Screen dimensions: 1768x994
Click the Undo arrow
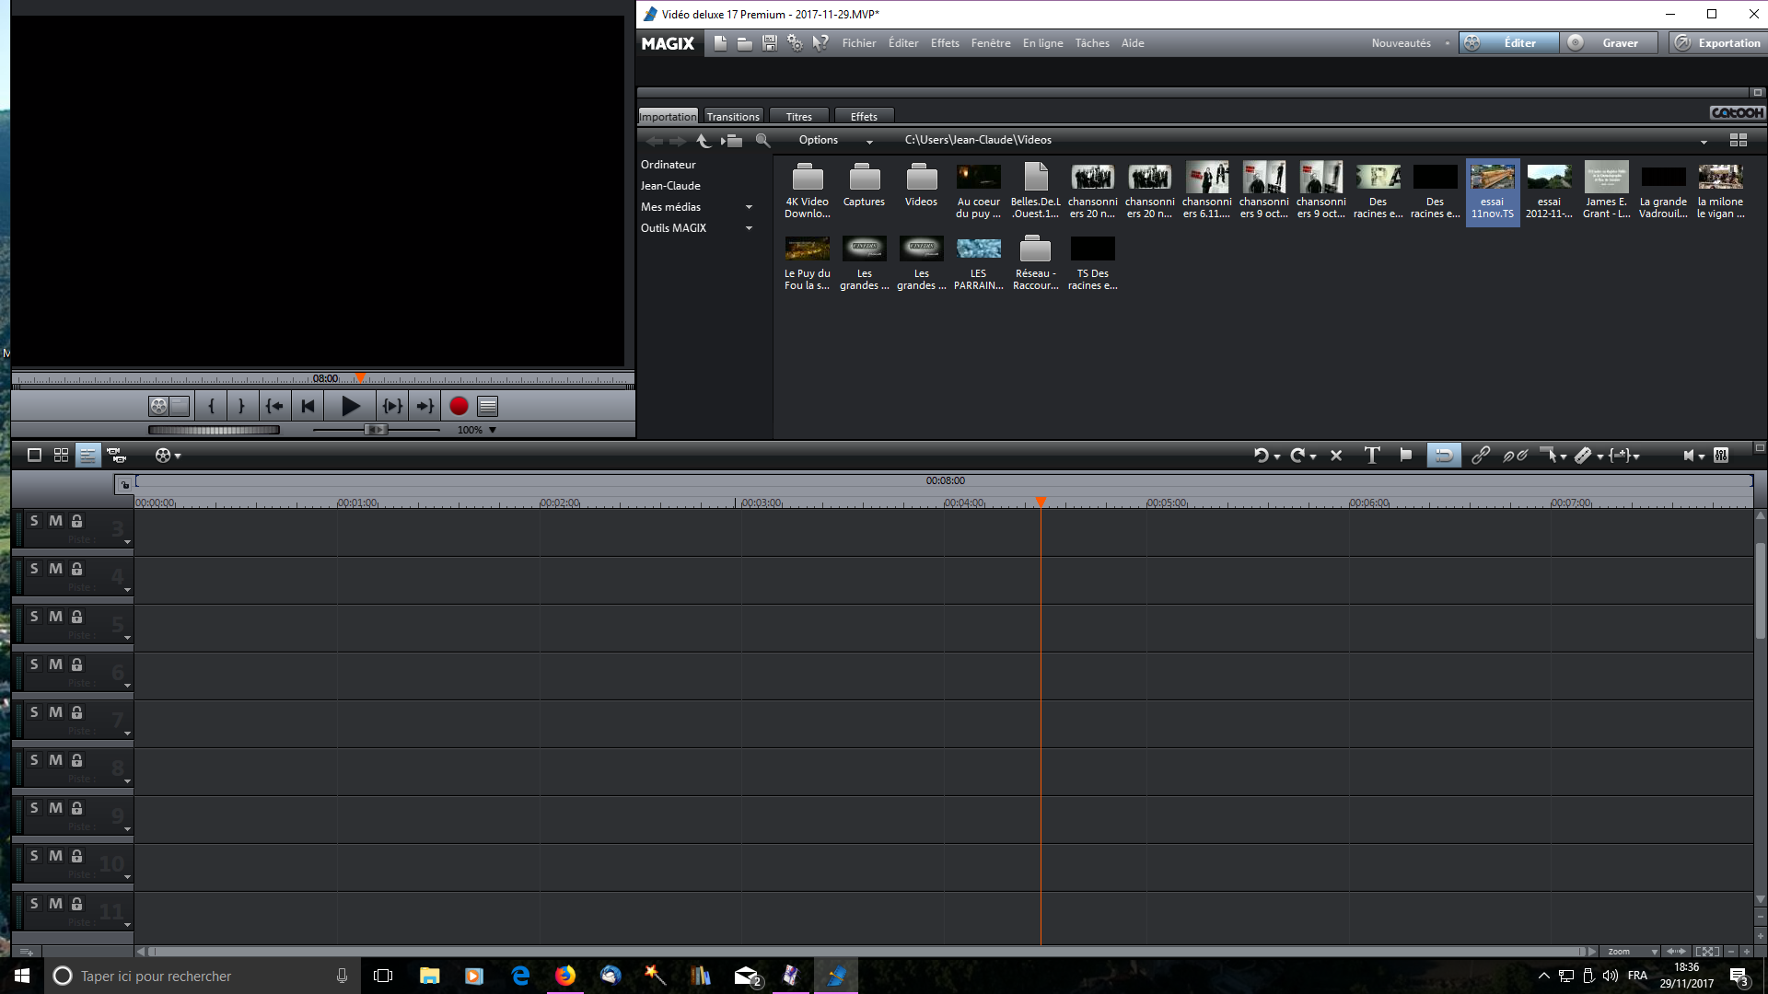(x=1261, y=455)
